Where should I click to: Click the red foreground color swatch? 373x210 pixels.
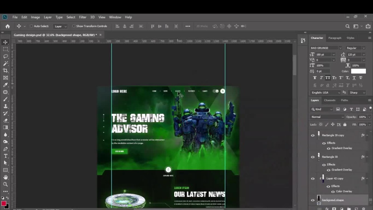(x=4, y=204)
